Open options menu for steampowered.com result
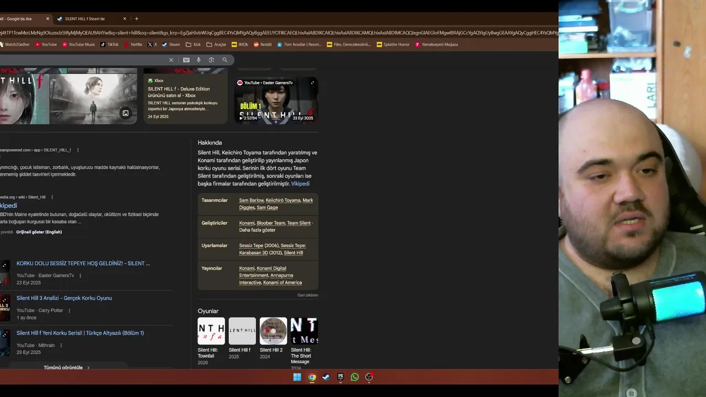This screenshot has width=706, height=397. click(78, 150)
